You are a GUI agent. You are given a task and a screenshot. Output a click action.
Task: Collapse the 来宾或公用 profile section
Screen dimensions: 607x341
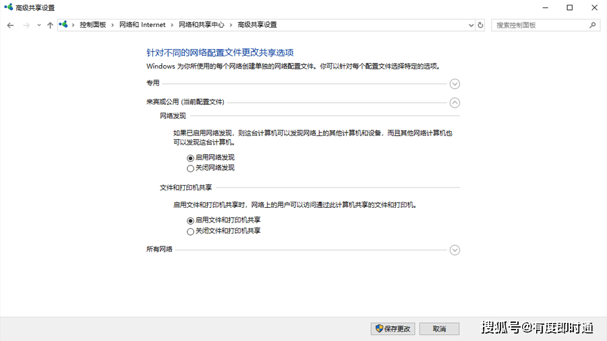pyautogui.click(x=455, y=103)
